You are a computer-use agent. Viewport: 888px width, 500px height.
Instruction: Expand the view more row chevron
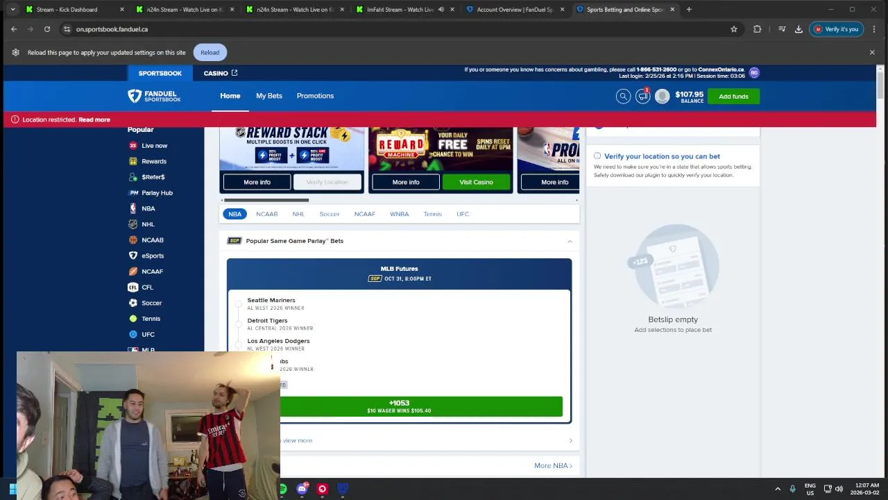pyautogui.click(x=571, y=440)
